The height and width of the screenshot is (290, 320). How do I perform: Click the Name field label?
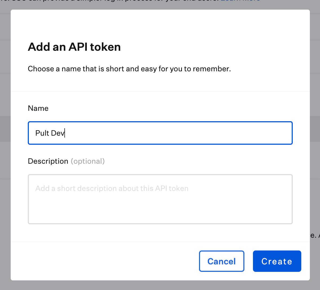38,108
